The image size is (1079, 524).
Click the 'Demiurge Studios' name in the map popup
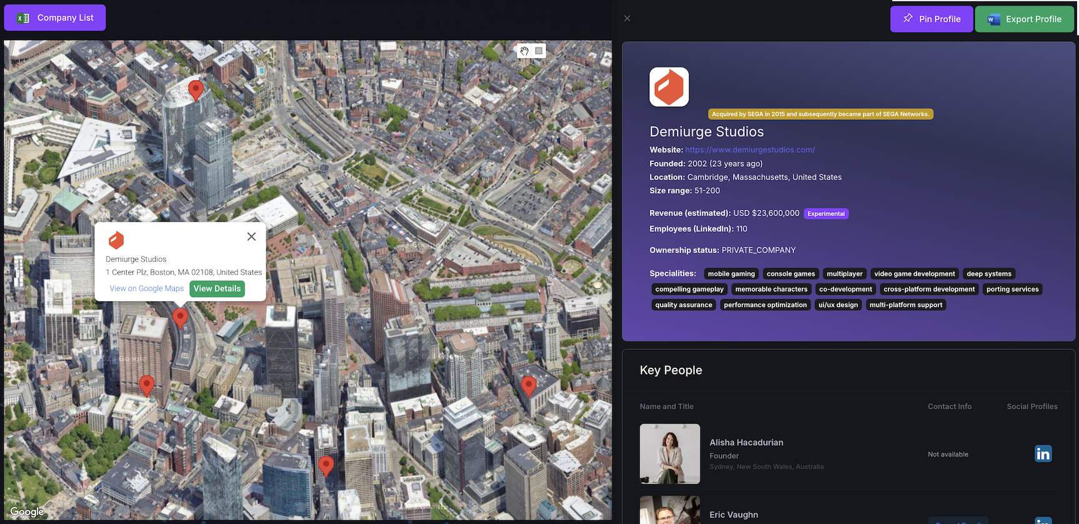pyautogui.click(x=136, y=259)
